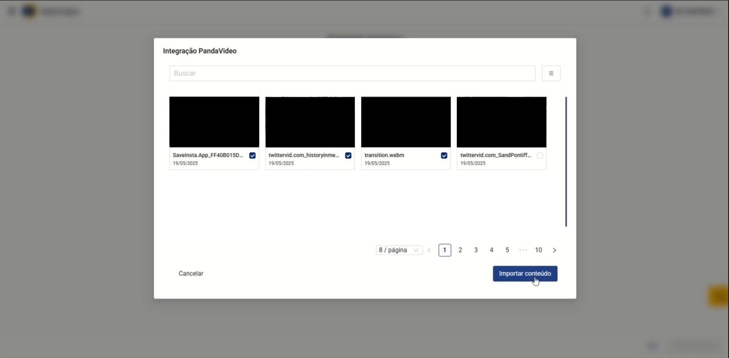The width and height of the screenshot is (729, 358).
Task: Jump to page 3
Action: pos(476,250)
